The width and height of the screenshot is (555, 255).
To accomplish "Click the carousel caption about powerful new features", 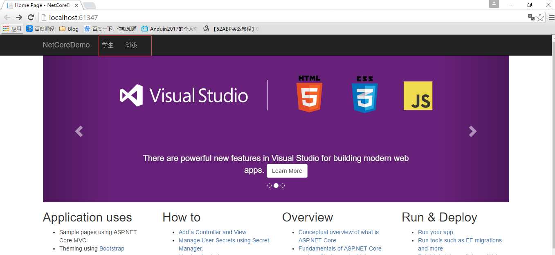I will point(276,164).
